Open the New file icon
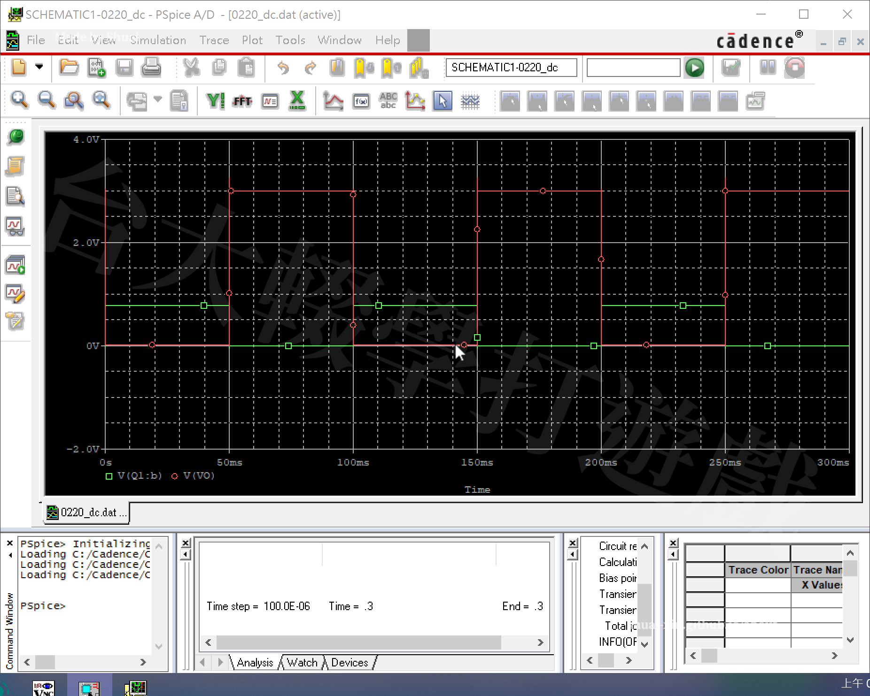The width and height of the screenshot is (870, 696). 19,67
